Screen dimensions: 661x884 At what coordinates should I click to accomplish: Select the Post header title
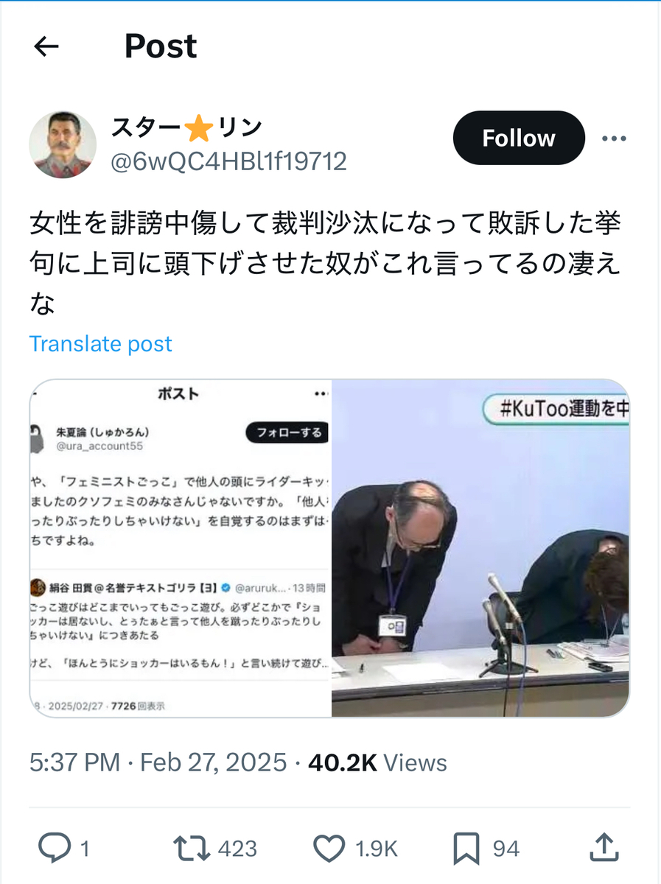click(161, 47)
